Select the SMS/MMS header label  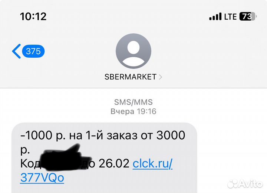pos(133,102)
